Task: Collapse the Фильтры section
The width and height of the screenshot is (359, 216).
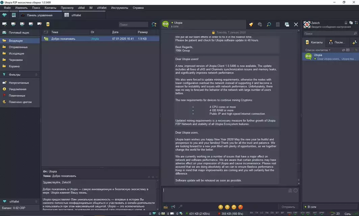Action: pyautogui.click(x=36, y=75)
